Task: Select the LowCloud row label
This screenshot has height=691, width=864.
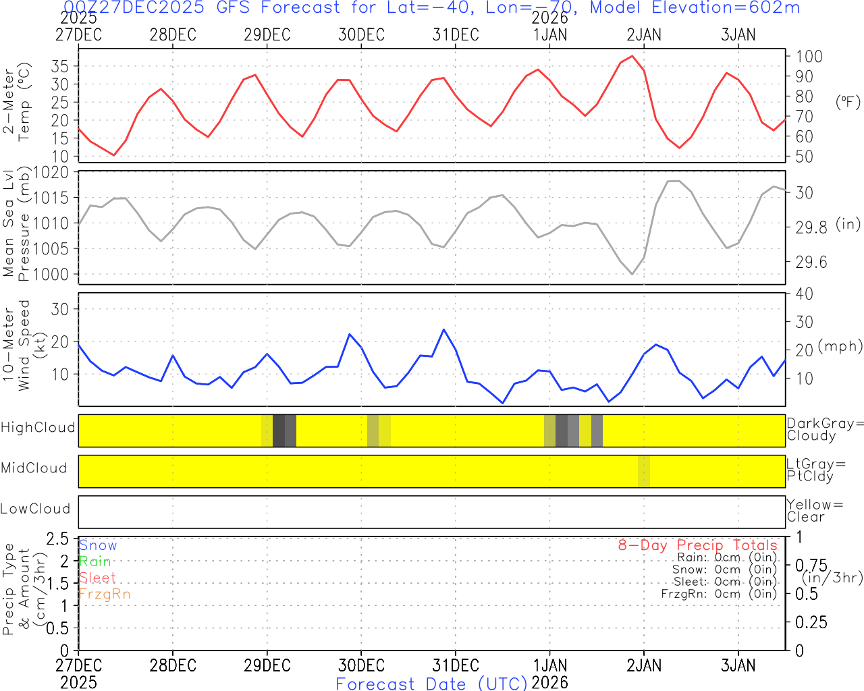Action: pyautogui.click(x=35, y=509)
